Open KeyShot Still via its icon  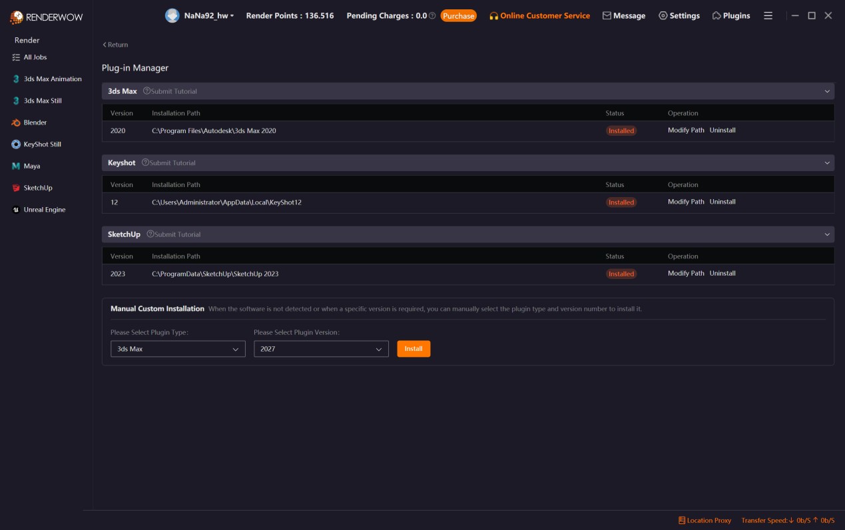click(16, 144)
